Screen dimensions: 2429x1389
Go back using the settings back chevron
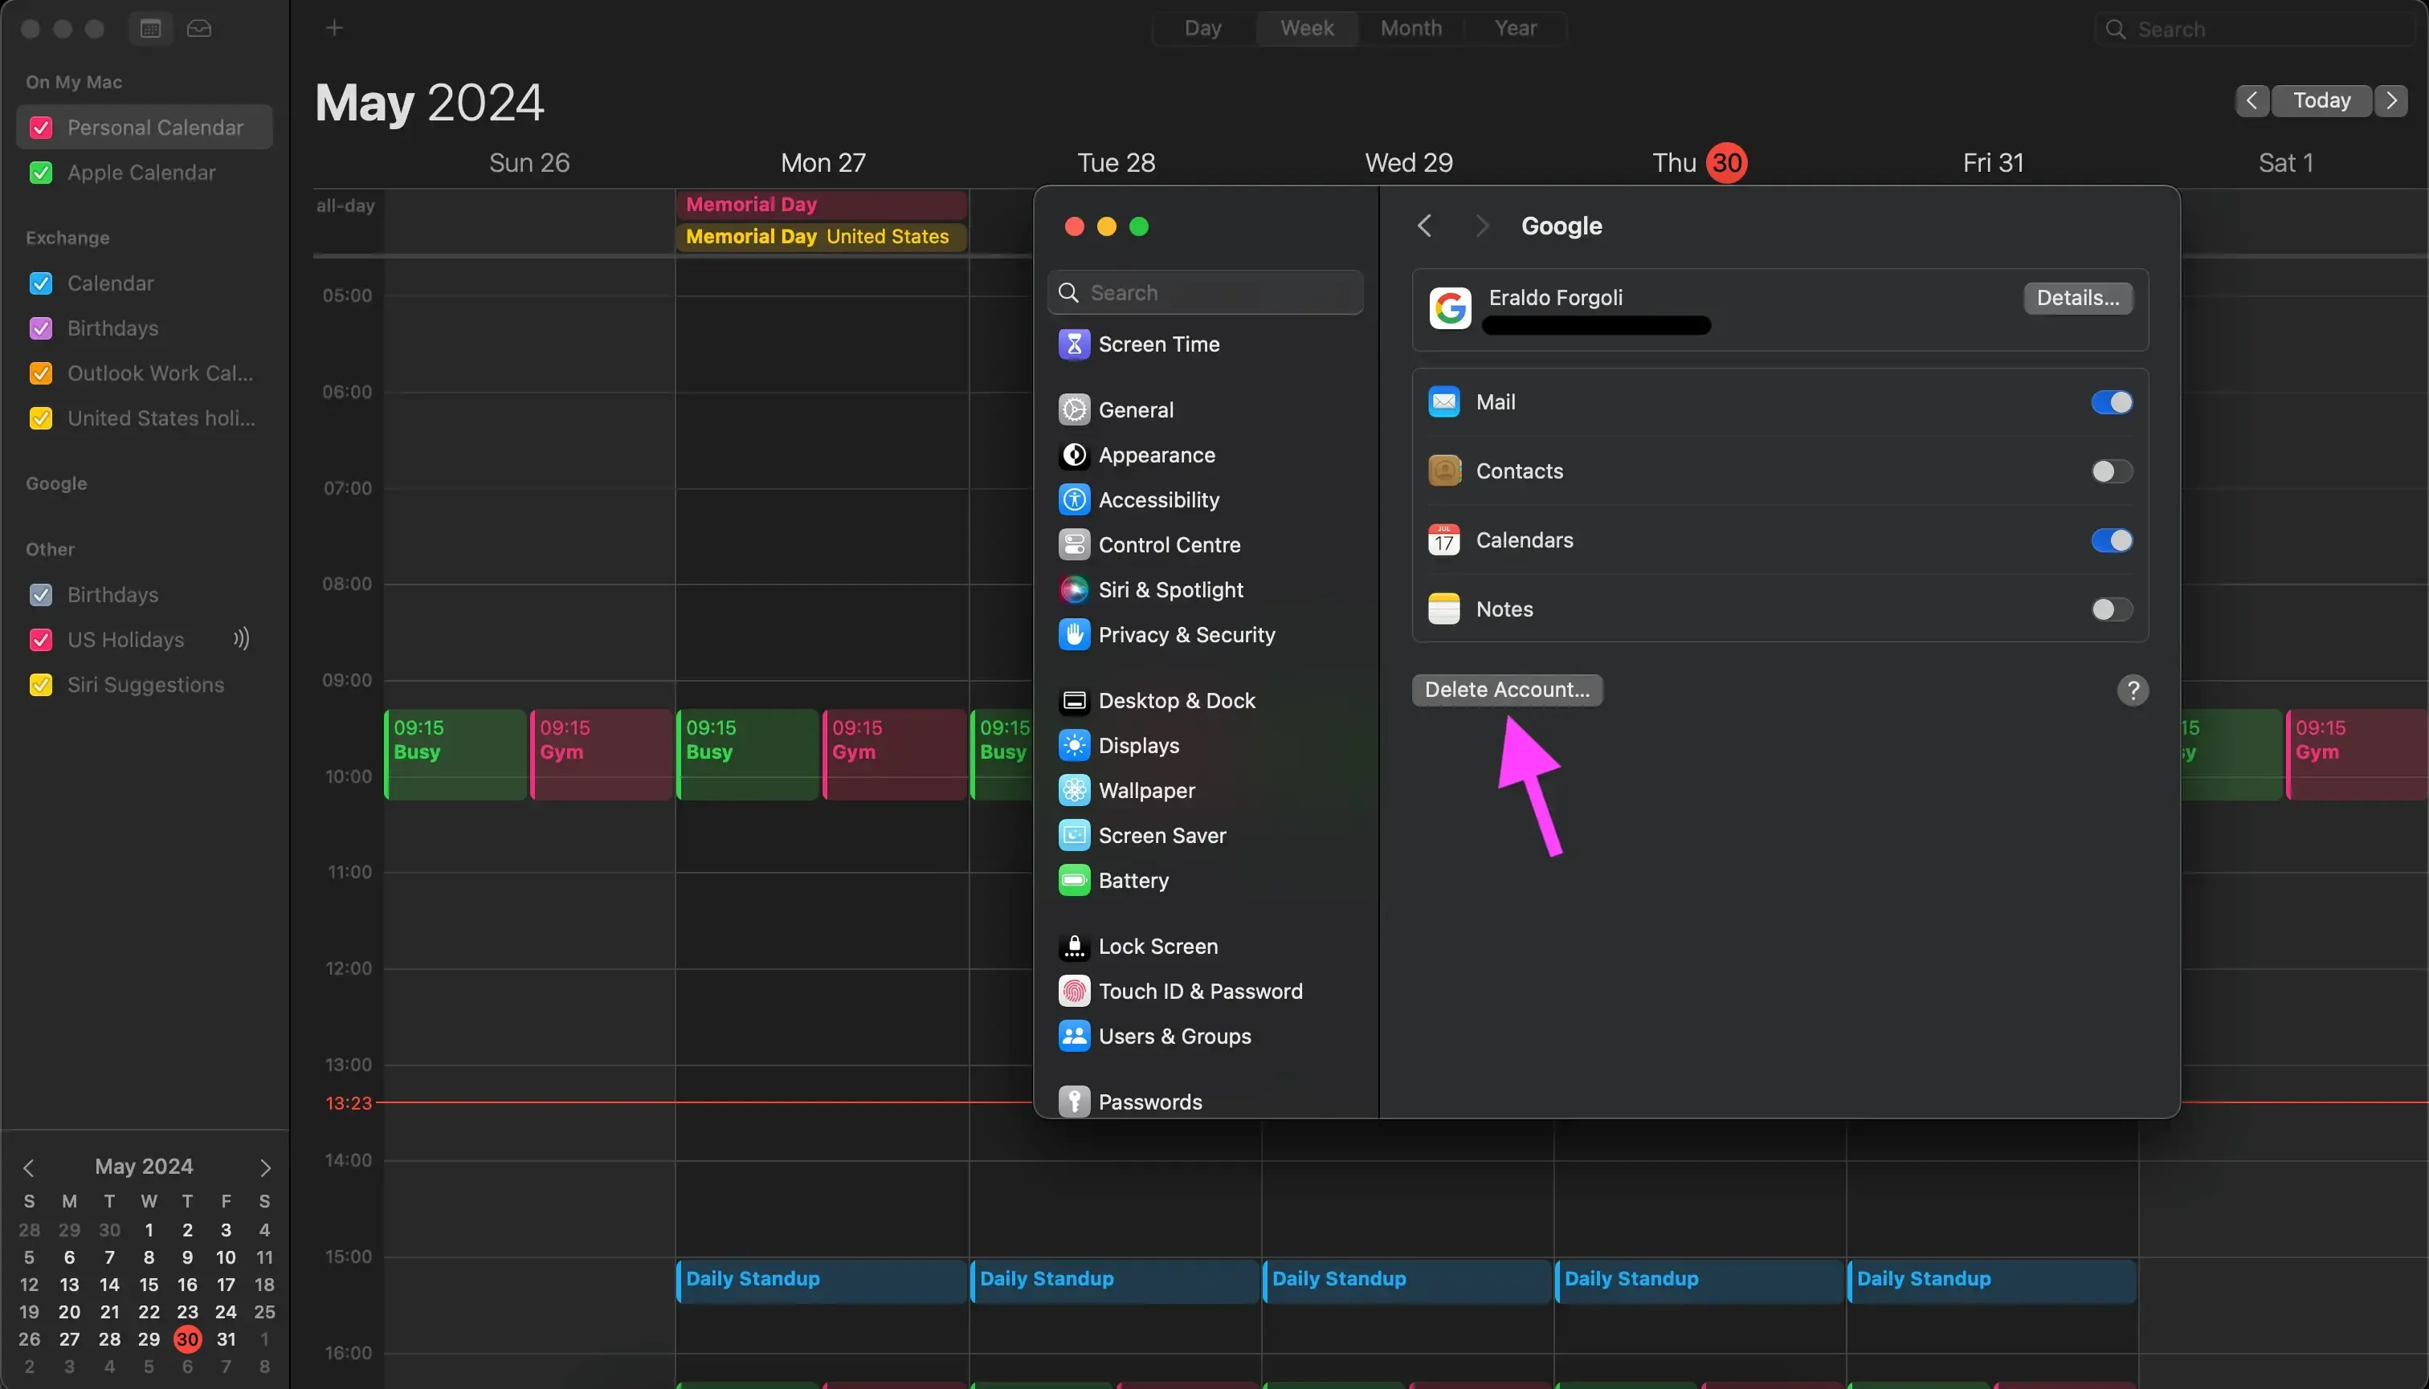pos(1424,225)
